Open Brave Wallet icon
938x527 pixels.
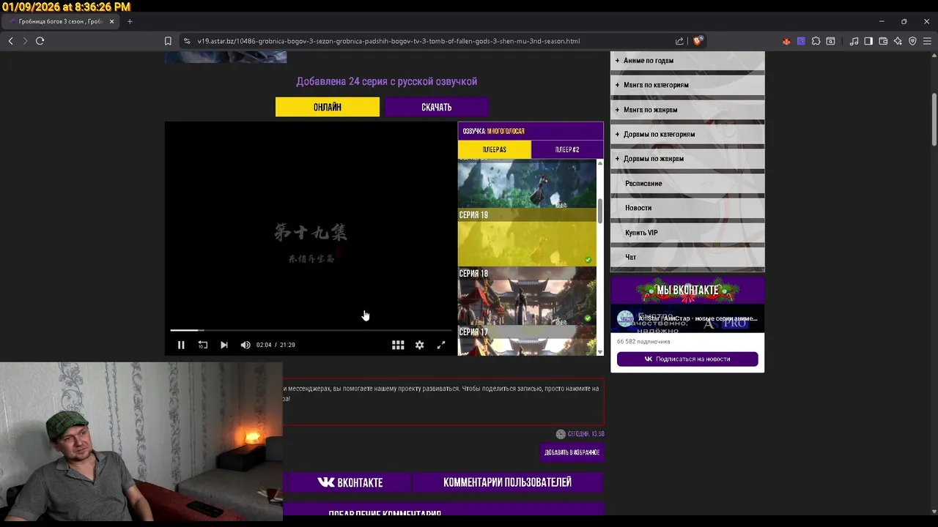(883, 41)
